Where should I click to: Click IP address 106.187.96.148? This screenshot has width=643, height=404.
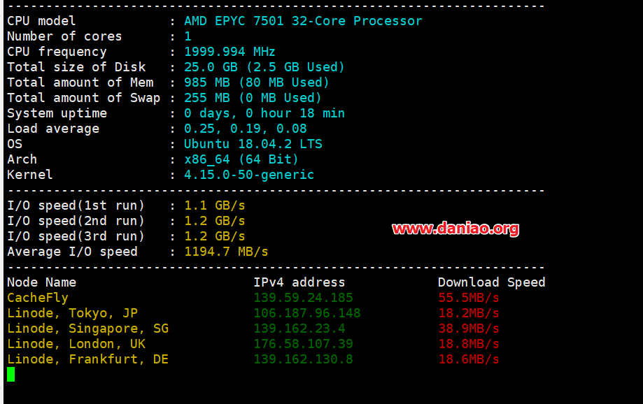point(307,313)
